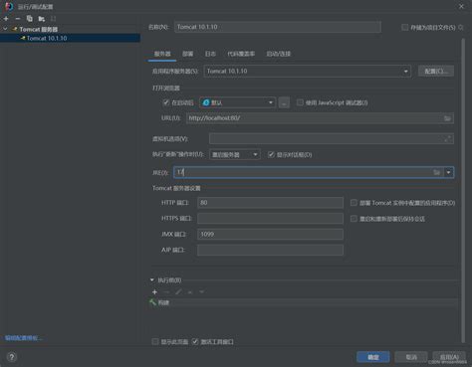Click the edit configuration templates link

pyautogui.click(x=23, y=338)
